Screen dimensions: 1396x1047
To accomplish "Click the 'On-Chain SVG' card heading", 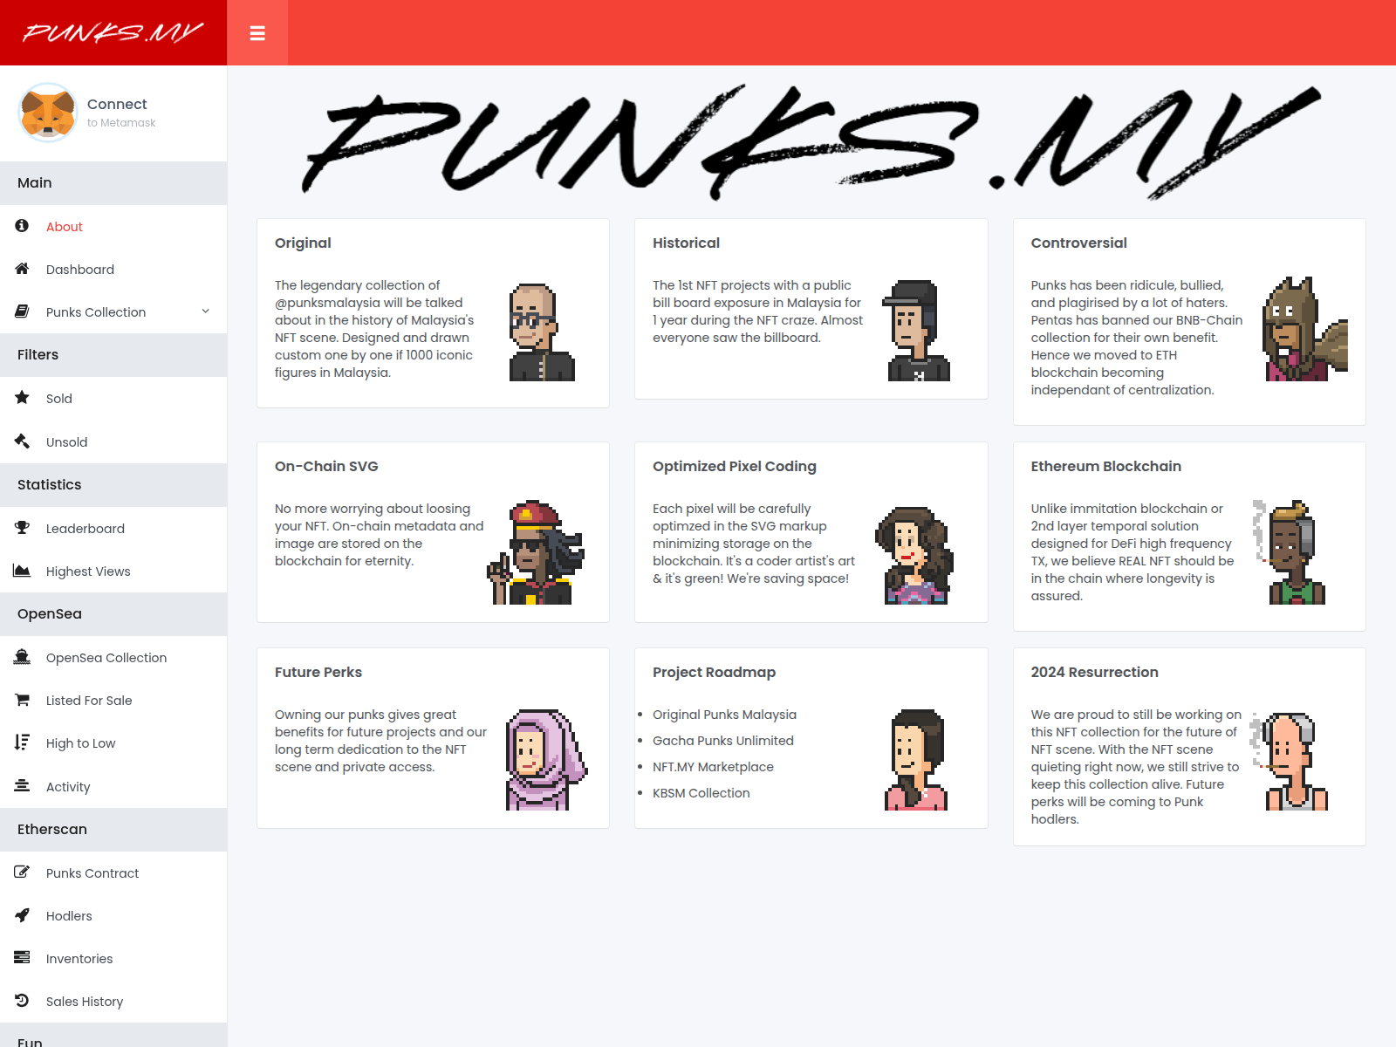I will click(326, 466).
